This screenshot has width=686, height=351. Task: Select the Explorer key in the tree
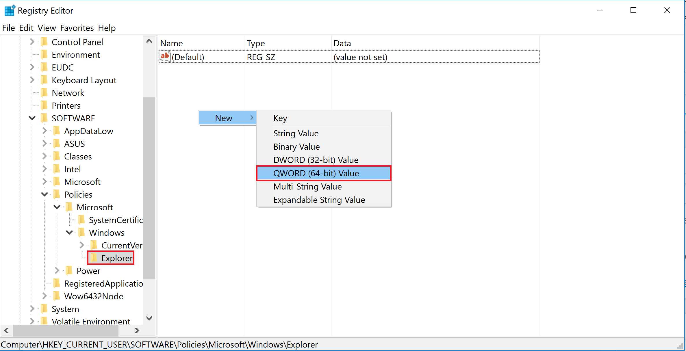pos(117,258)
